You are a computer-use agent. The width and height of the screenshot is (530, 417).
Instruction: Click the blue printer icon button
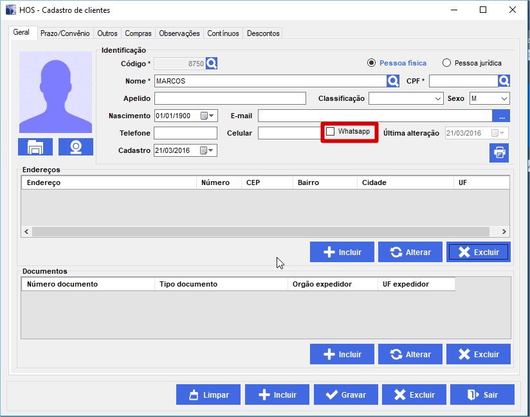coord(499,153)
